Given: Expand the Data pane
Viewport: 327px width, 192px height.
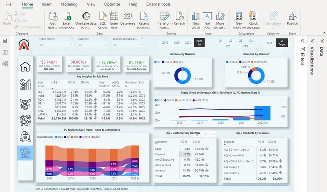Looking at the screenshot, I should 322,41.
